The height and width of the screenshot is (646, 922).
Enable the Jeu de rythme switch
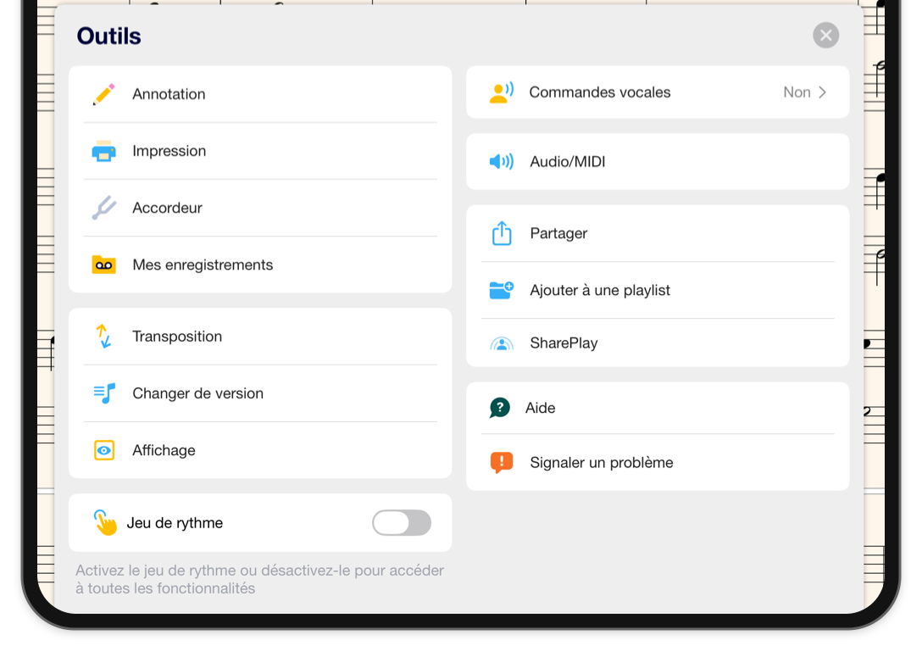pos(402,522)
